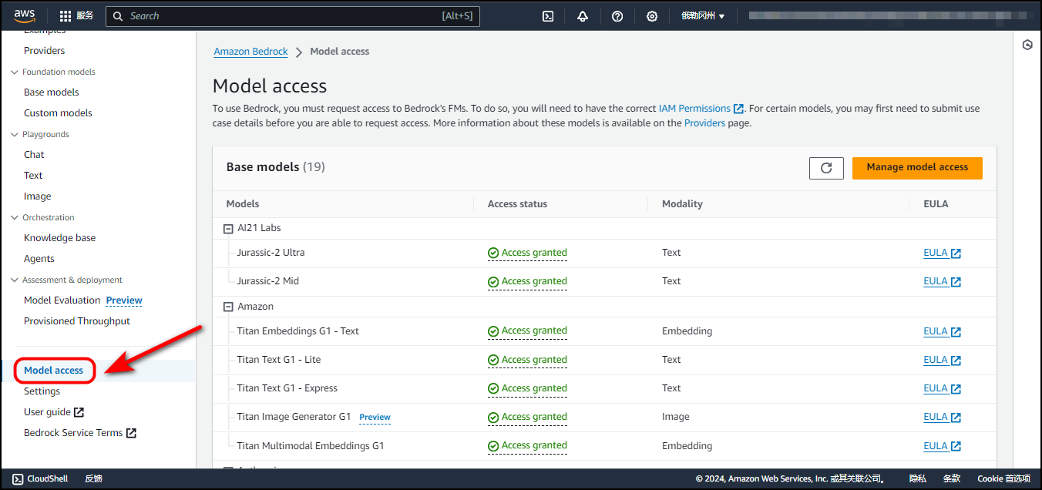Open Knowledge base in sidebar
Image resolution: width=1042 pixels, height=490 pixels.
click(x=60, y=238)
